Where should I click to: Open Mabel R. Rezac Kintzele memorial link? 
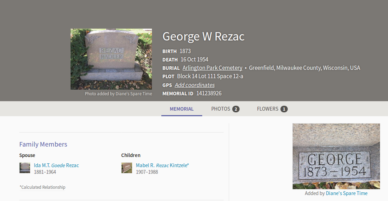(x=162, y=165)
